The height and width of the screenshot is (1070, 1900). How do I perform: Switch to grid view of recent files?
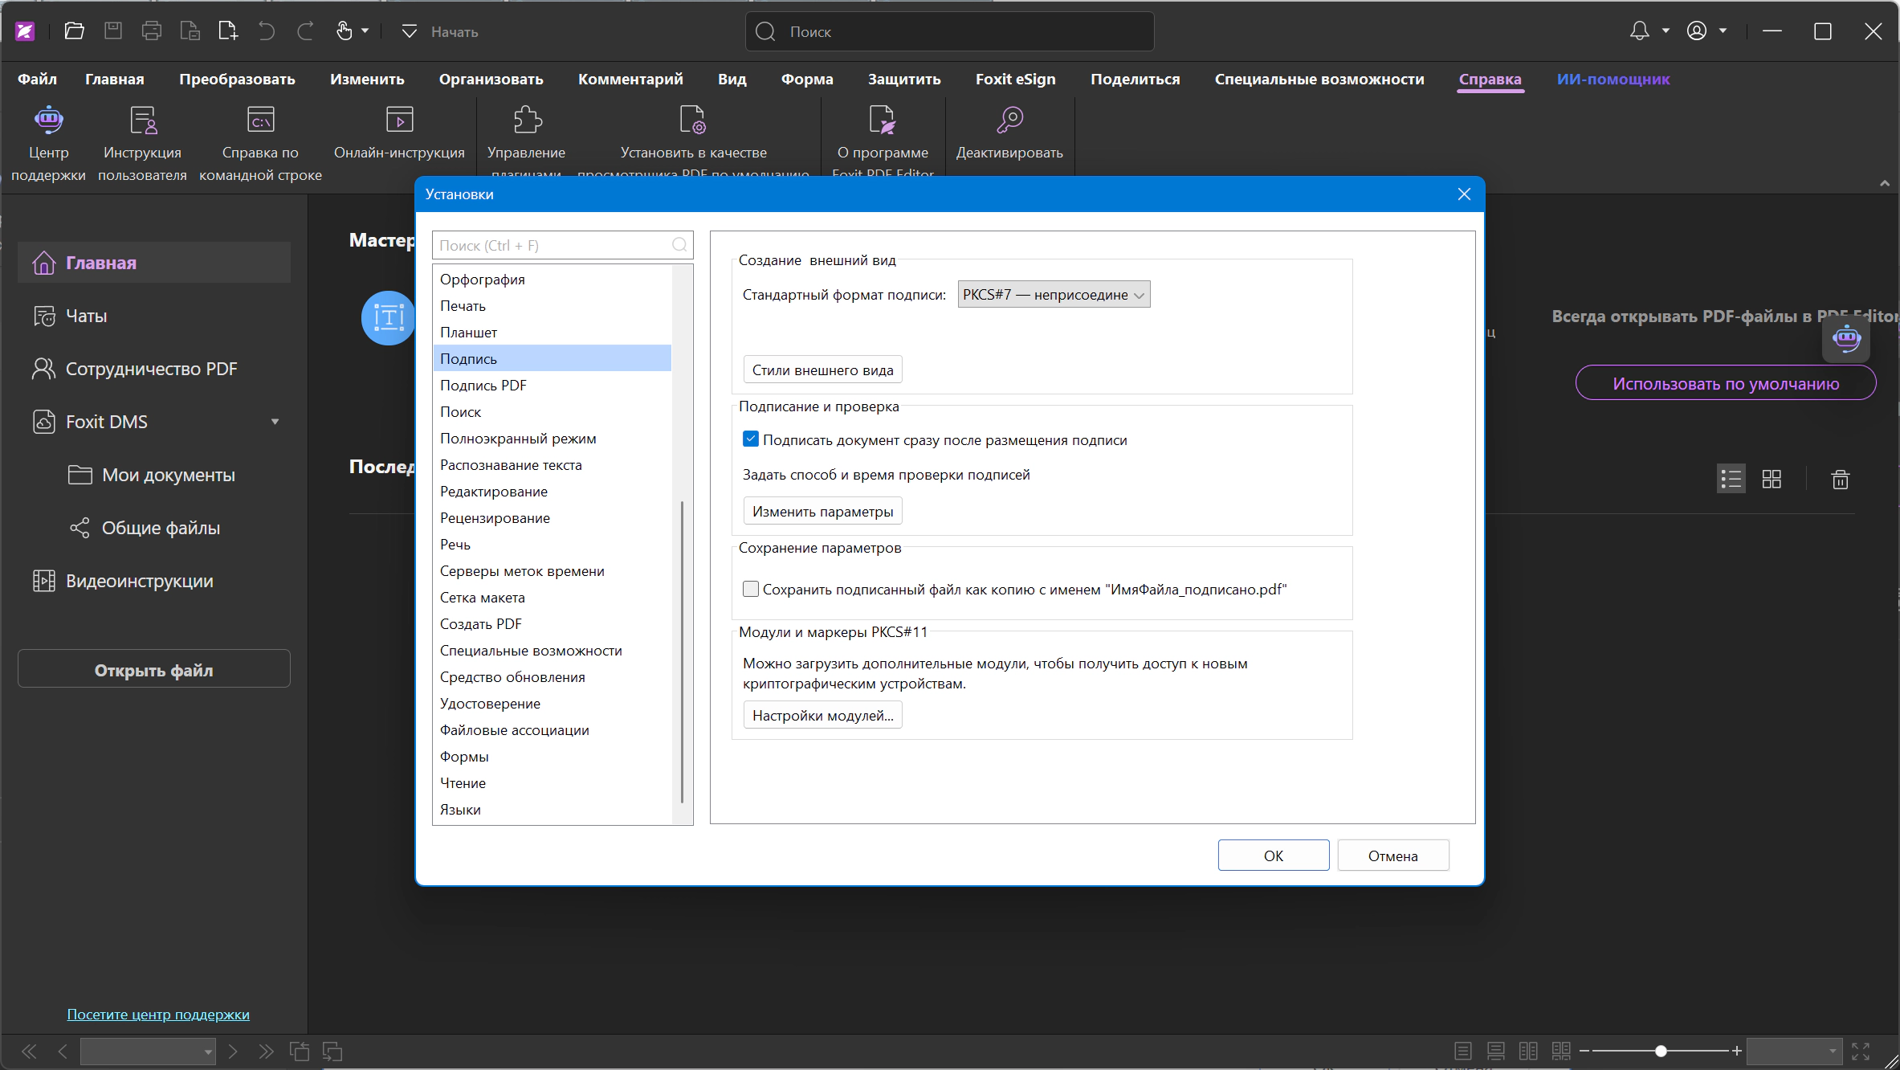[1772, 480]
